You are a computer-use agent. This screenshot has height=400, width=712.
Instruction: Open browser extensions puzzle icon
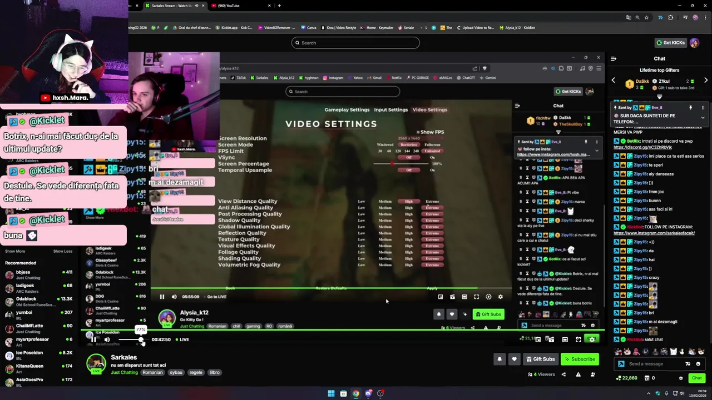[x=670, y=17]
